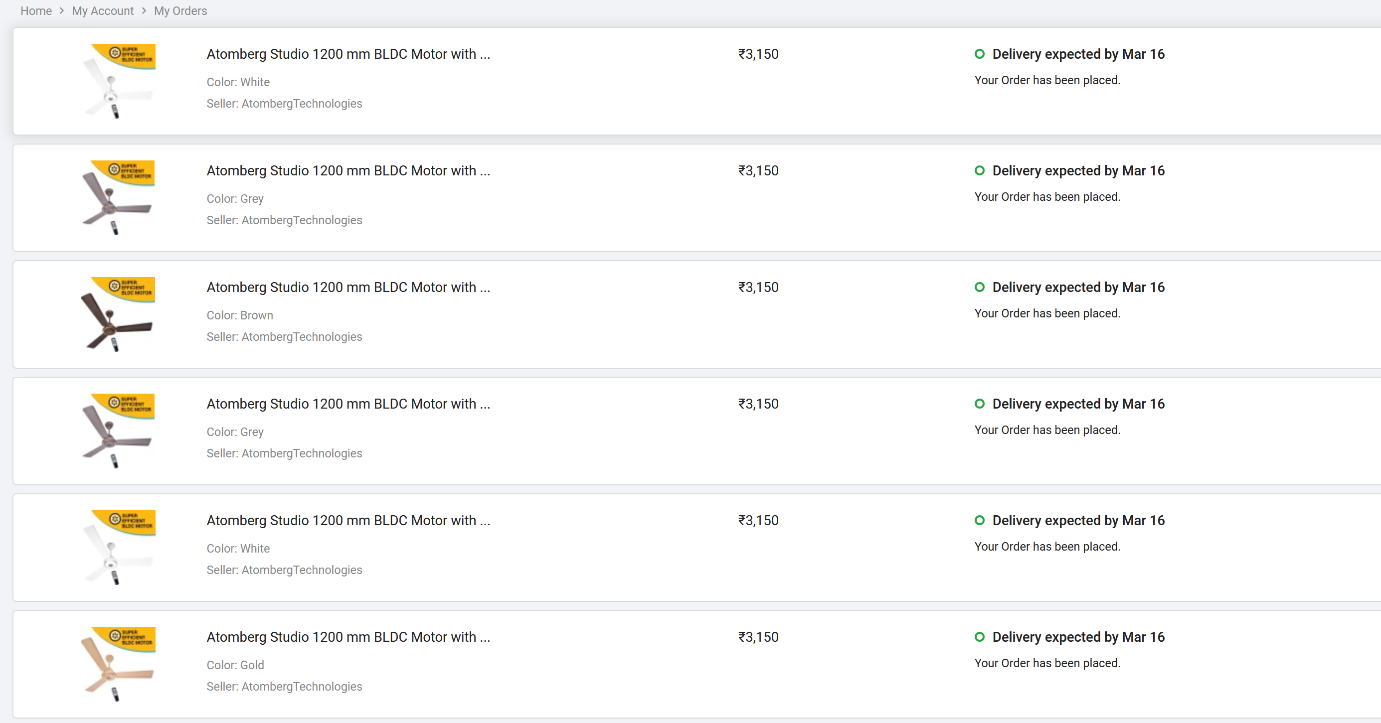This screenshot has width=1381, height=723.
Task: Go to My Account breadcrumb
Action: tap(103, 11)
